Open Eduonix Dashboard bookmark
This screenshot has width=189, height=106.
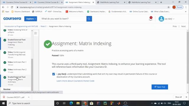(20, 11)
